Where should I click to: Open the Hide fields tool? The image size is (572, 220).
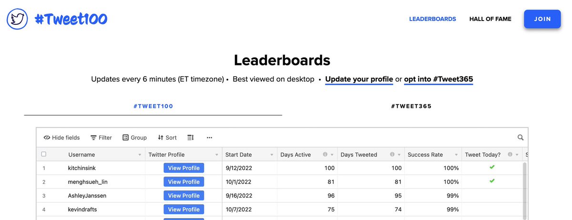click(x=61, y=137)
